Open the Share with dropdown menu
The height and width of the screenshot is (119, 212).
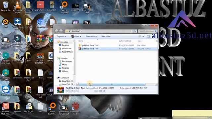coord(91,36)
